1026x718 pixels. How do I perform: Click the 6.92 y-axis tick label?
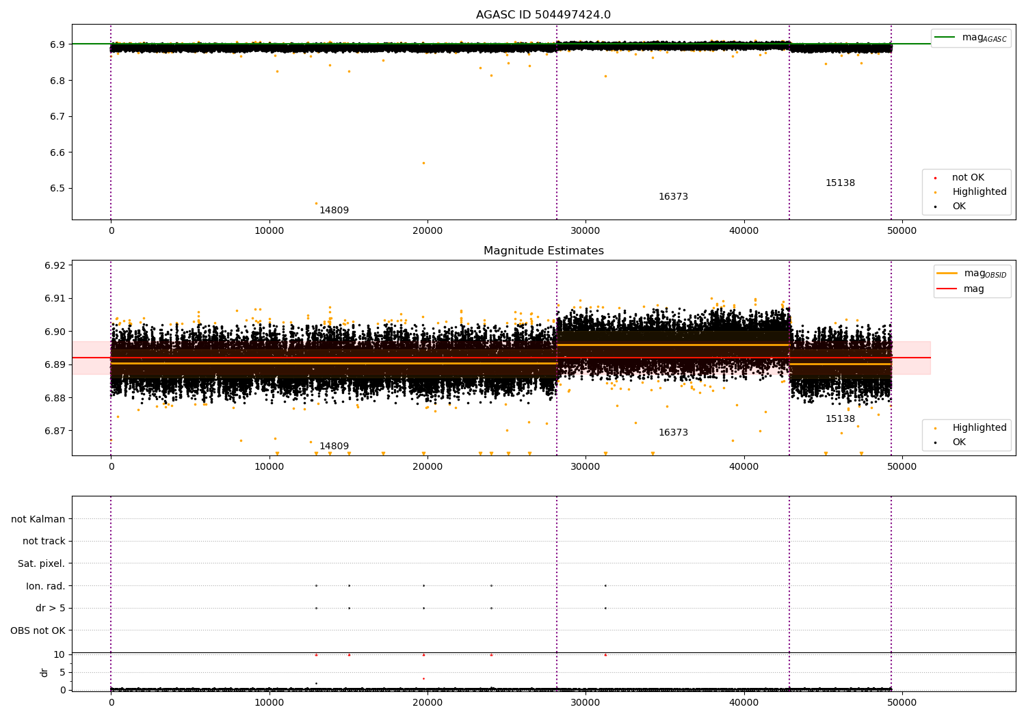[56, 265]
